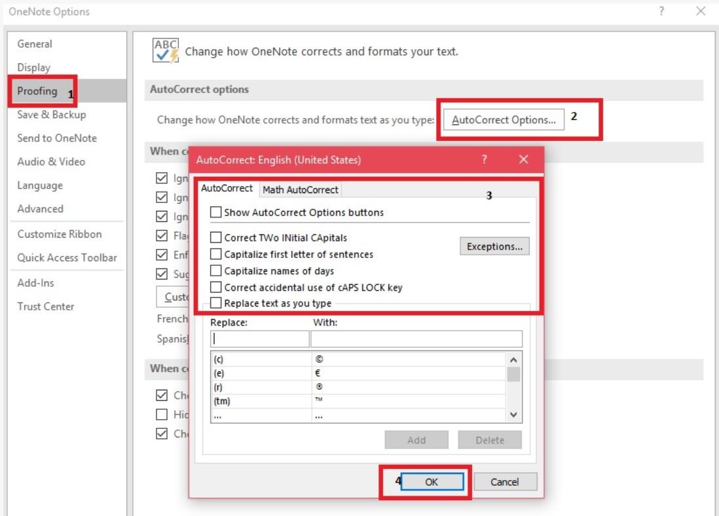Screen dimensions: 719x516
Task: Open the Add-Ins category
Action: coord(36,283)
